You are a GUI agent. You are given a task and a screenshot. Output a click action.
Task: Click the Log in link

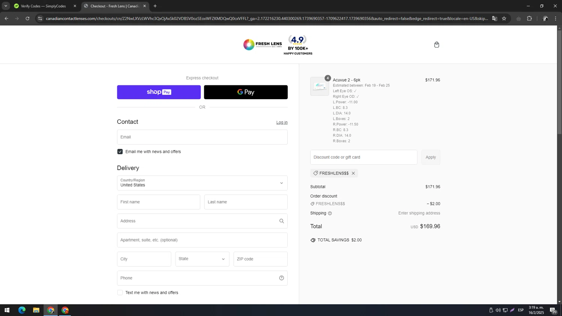[x=282, y=122]
